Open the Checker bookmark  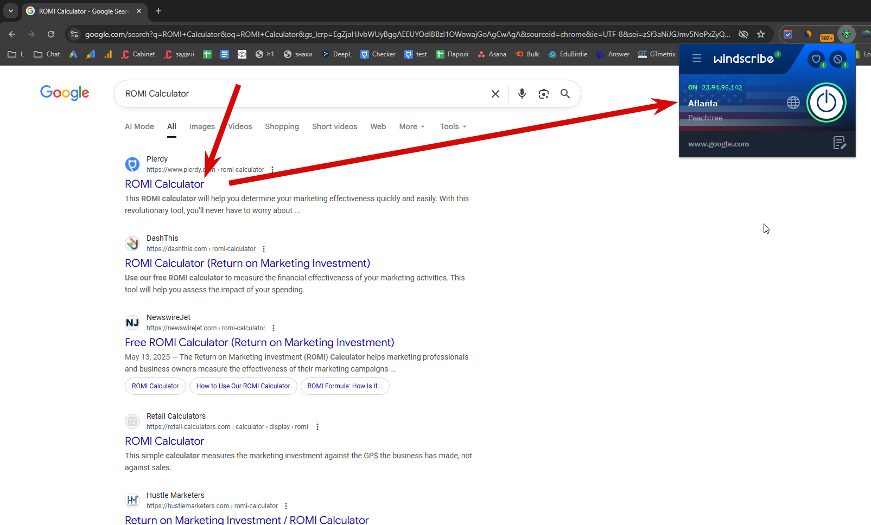(378, 54)
